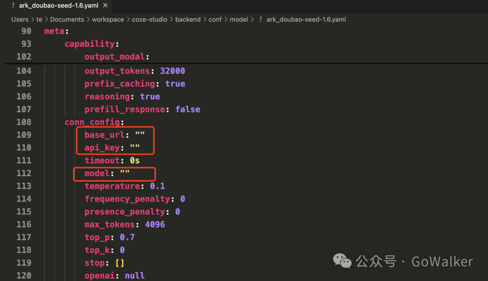Click the top_k key
This screenshot has height=281, width=488.
click(97, 250)
